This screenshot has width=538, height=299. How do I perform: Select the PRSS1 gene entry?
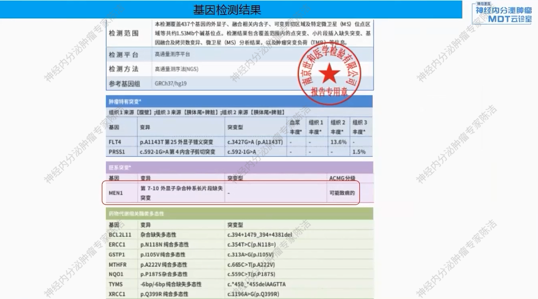pos(118,152)
